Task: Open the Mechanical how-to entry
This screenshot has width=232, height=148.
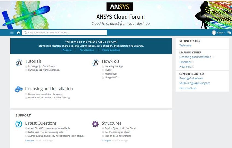Action: click(111, 74)
